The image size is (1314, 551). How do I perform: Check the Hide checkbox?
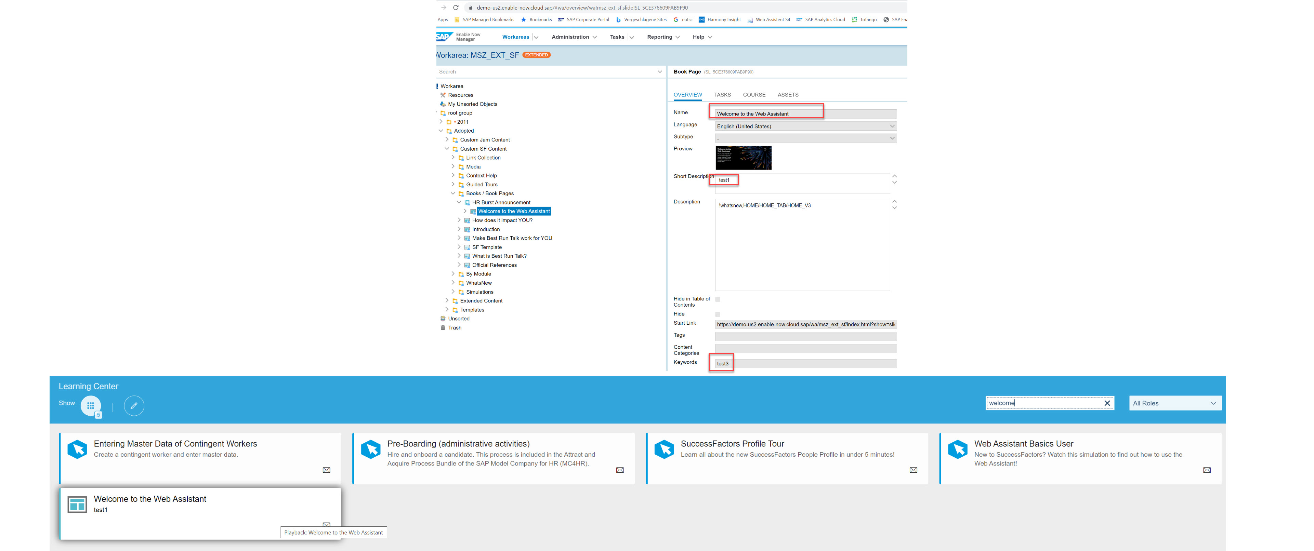click(x=718, y=314)
